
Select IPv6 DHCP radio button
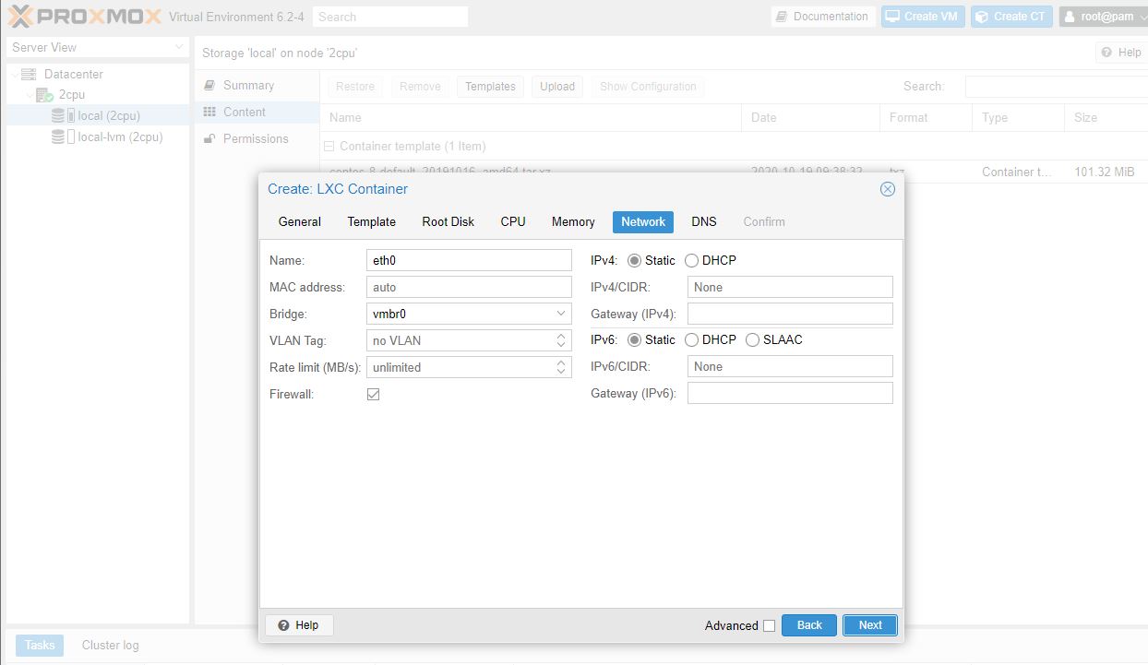pyautogui.click(x=691, y=340)
